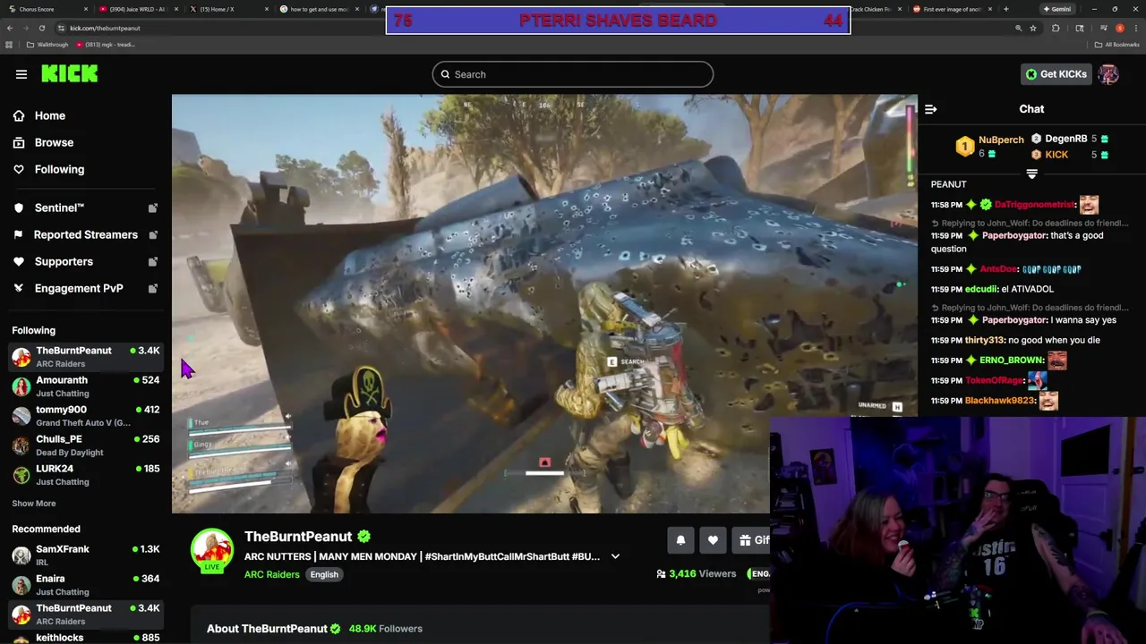This screenshot has width=1146, height=644.
Task: Click the heart follow button under stream
Action: pos(713,540)
